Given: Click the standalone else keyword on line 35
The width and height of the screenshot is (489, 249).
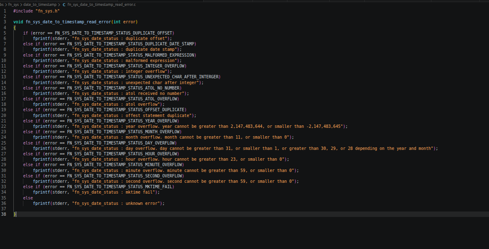Looking at the screenshot, I should pyautogui.click(x=28, y=198).
